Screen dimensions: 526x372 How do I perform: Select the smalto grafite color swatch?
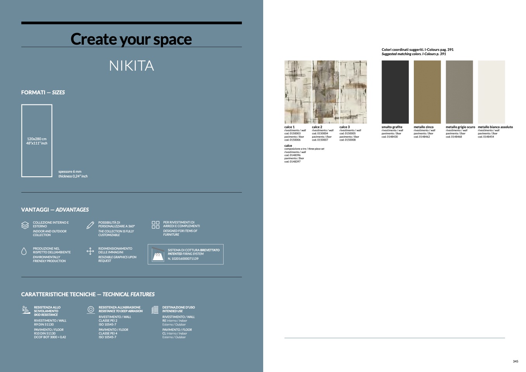[395, 92]
